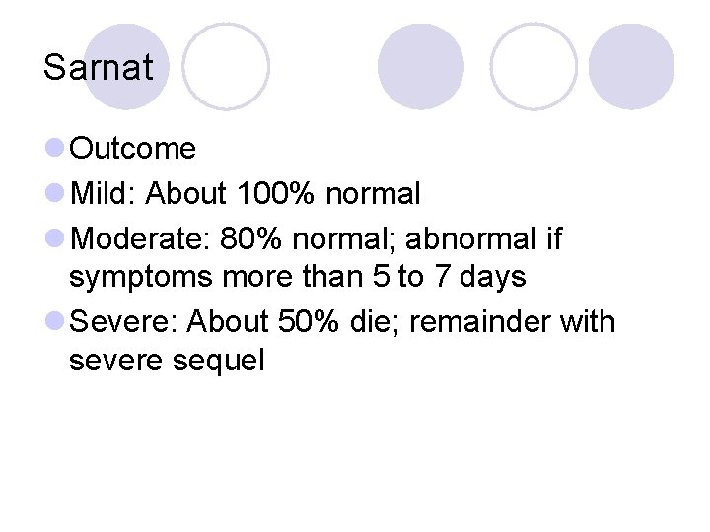Screen dimensions: 710x532
Task: Click the rightmost filled lavender circle
Action: coord(631,67)
